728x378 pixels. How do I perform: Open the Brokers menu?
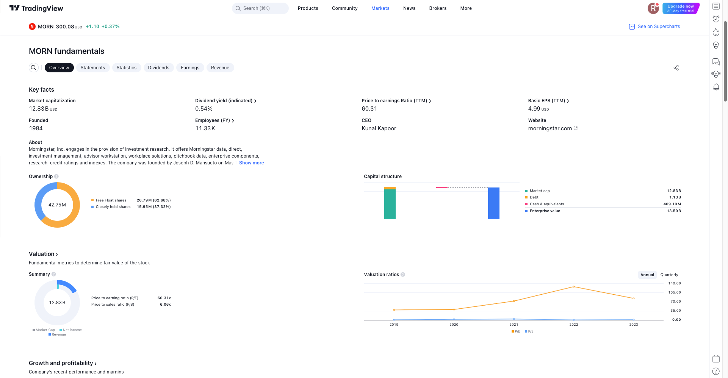[438, 8]
